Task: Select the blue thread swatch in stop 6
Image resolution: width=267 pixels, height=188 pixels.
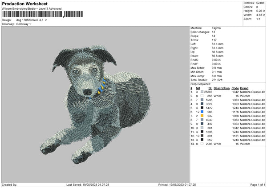Action: 202,112
